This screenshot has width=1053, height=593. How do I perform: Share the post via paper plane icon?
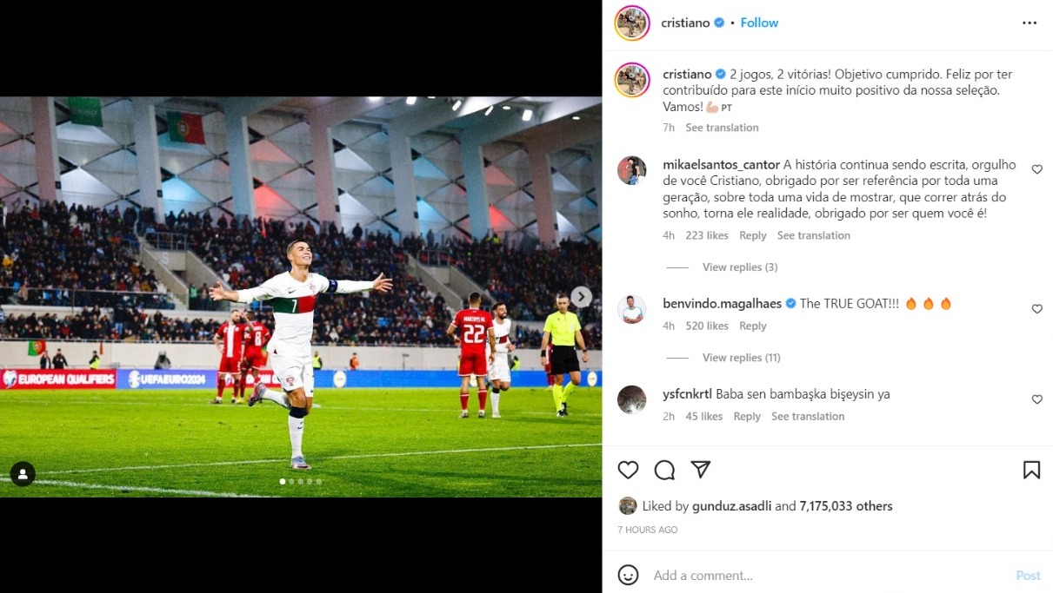[x=701, y=470]
